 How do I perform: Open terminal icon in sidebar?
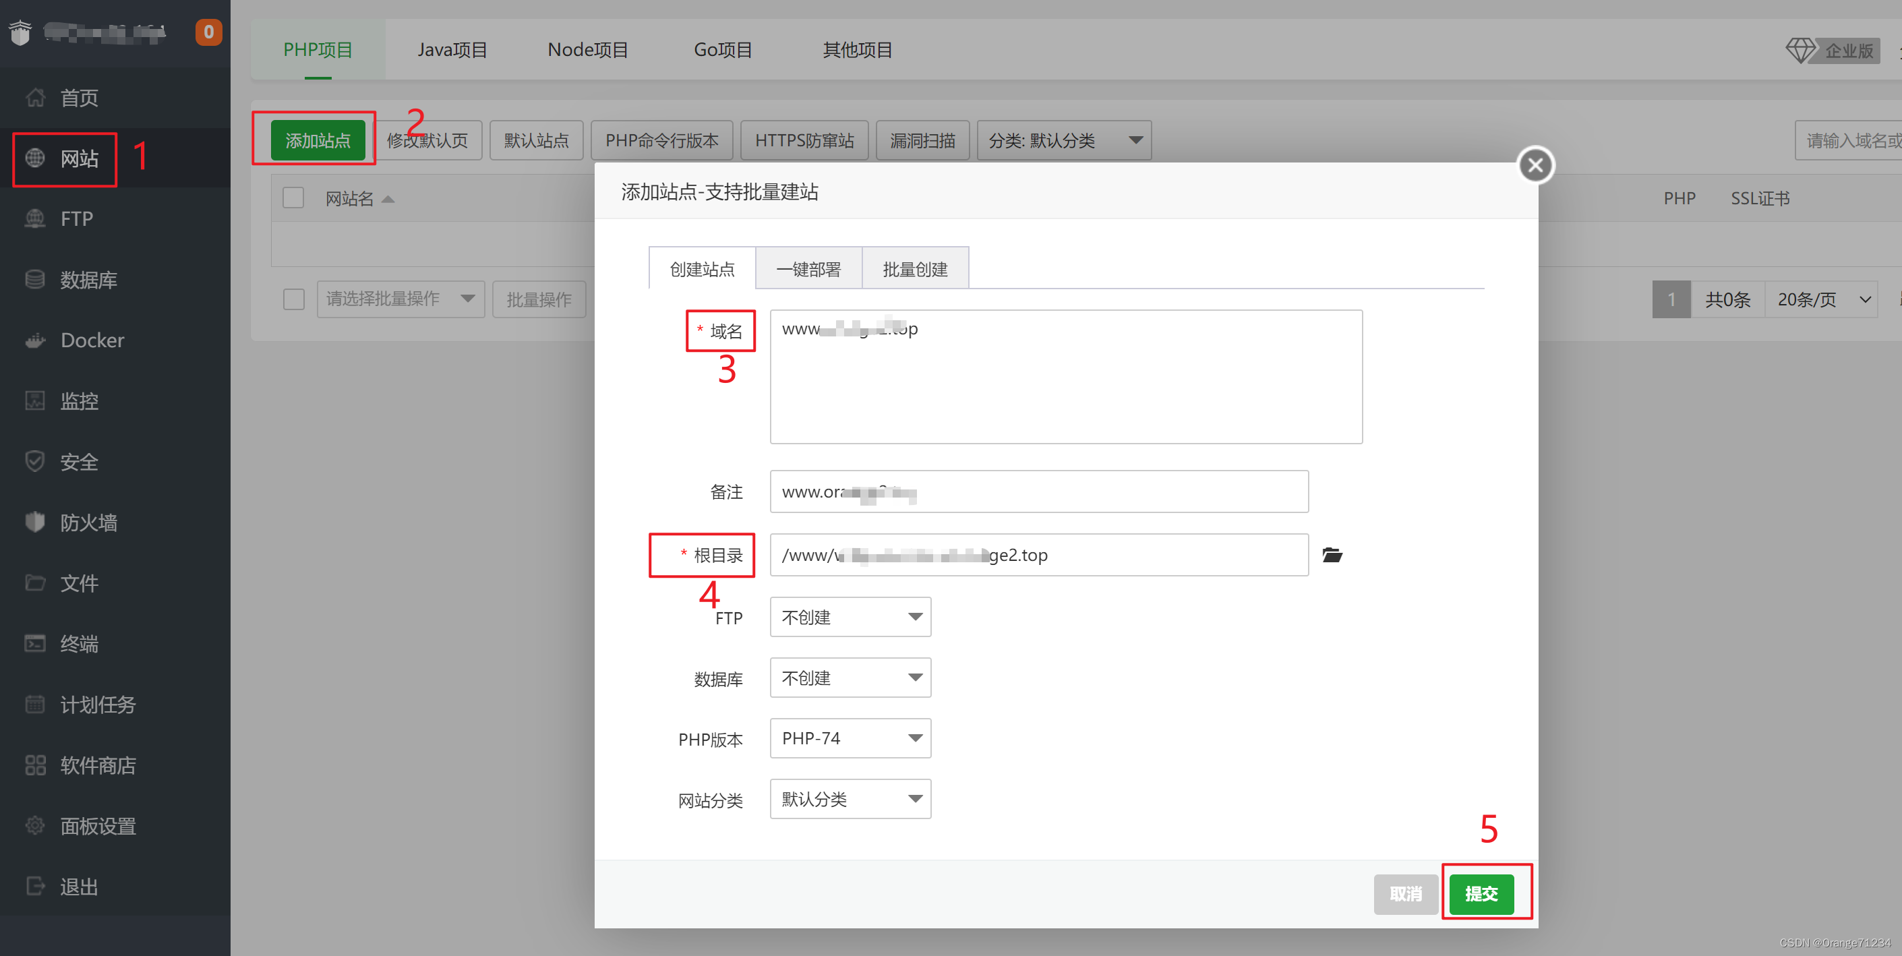tap(34, 643)
